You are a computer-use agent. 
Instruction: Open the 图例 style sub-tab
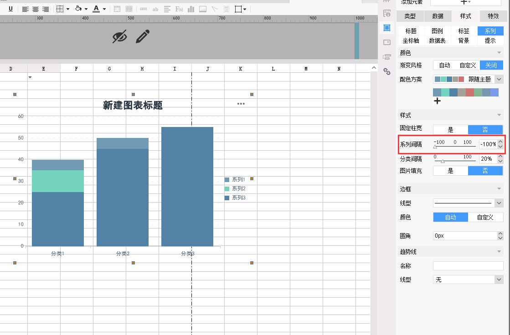437,31
